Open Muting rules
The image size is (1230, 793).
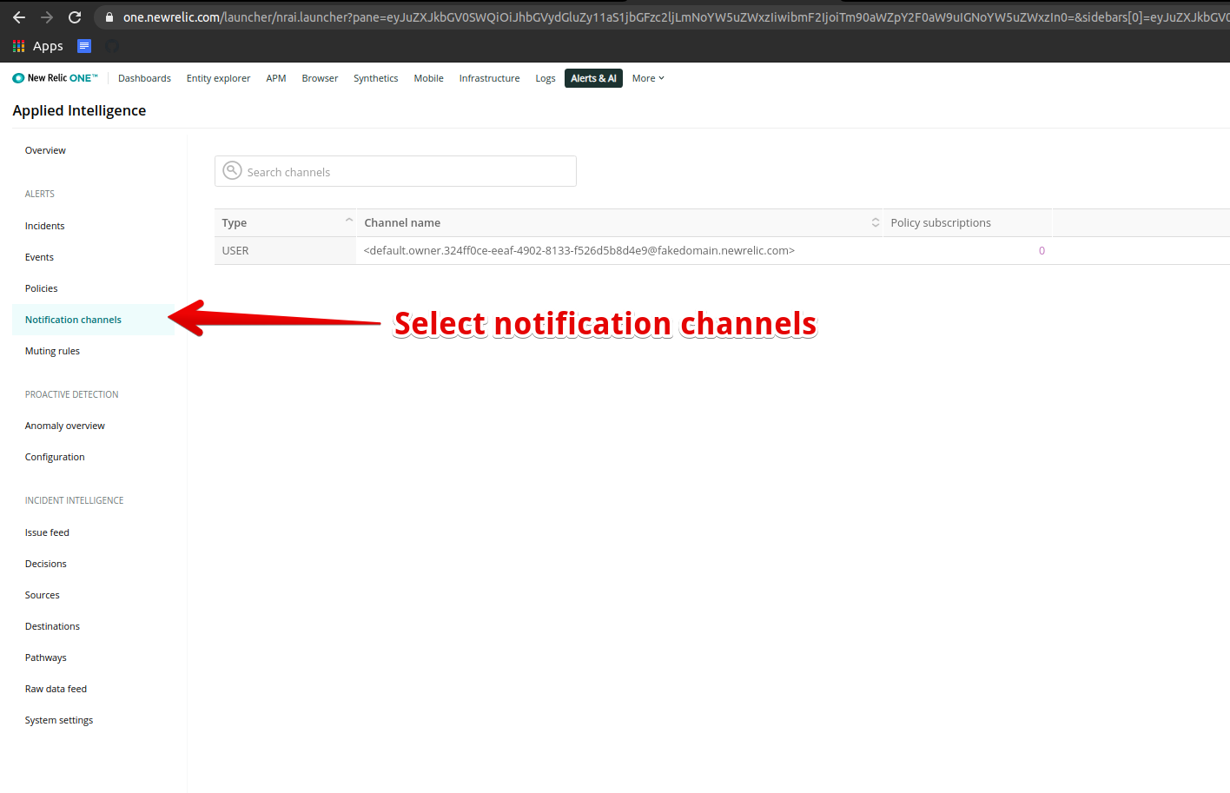[x=52, y=351]
